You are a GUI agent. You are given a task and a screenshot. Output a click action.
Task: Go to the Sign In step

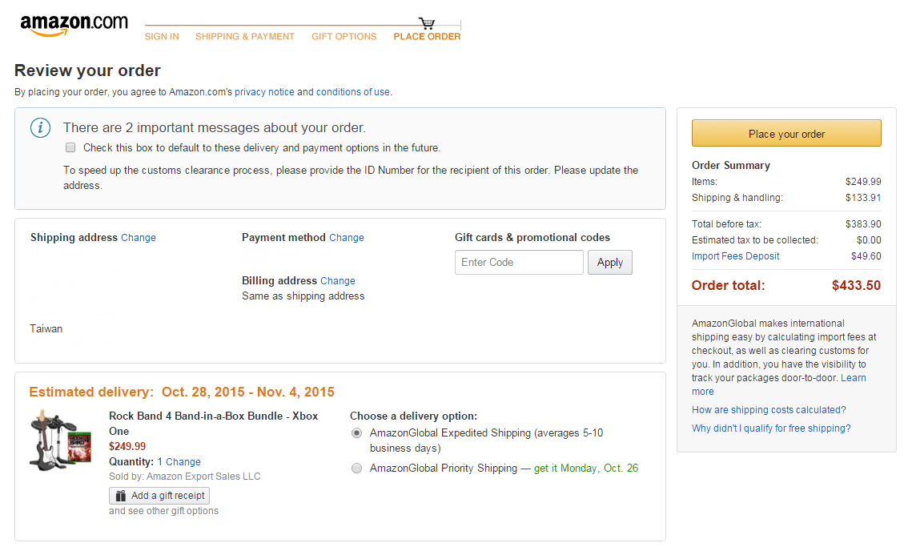(x=162, y=37)
